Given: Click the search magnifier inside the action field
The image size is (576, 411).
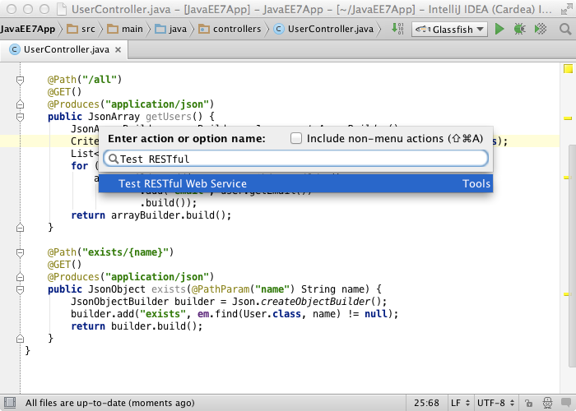Looking at the screenshot, I should [114, 159].
